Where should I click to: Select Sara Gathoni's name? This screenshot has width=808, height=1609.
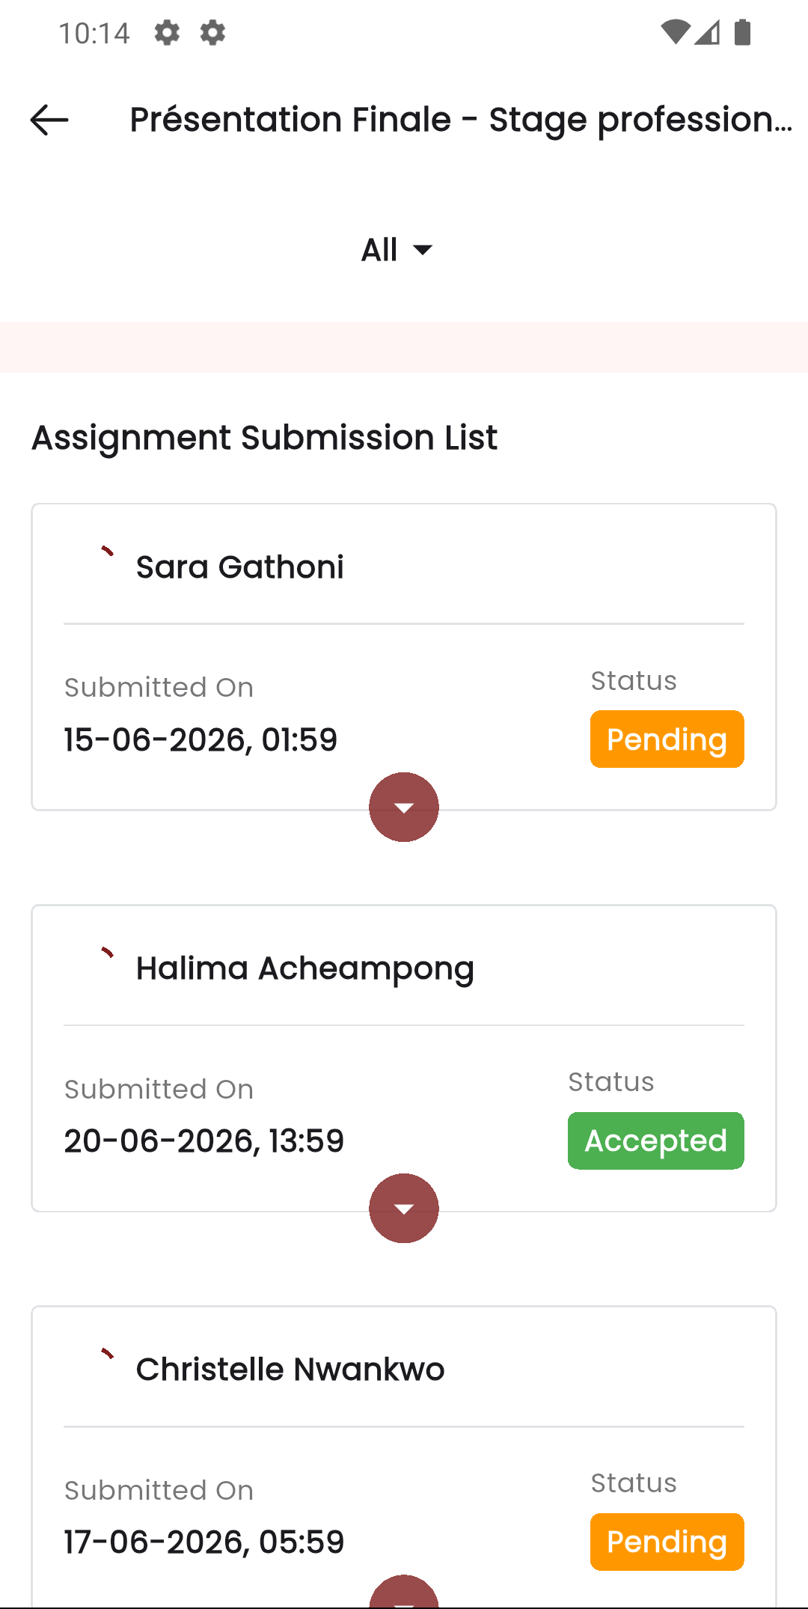tap(239, 567)
